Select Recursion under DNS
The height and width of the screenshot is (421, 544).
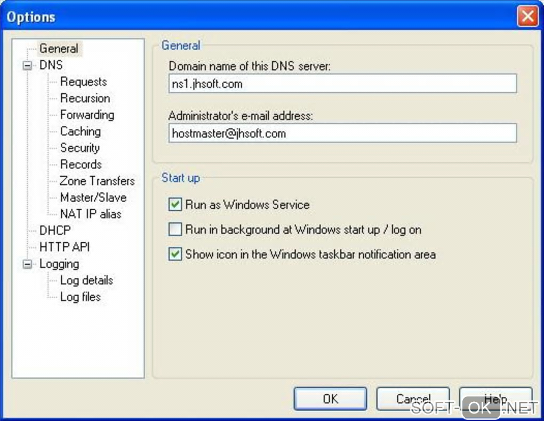[x=85, y=98]
